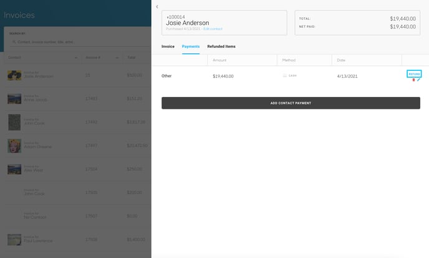429x258 pixels.
Task: Open the Edit contact link
Action: (x=213, y=29)
